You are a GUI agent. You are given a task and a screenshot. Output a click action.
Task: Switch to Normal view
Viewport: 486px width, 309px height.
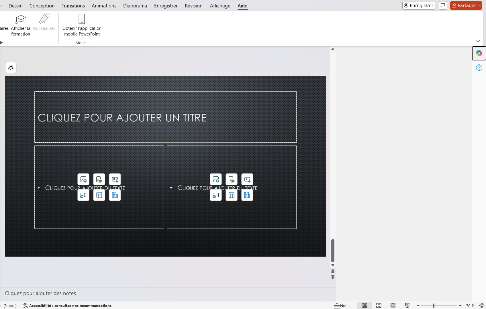tap(364, 306)
